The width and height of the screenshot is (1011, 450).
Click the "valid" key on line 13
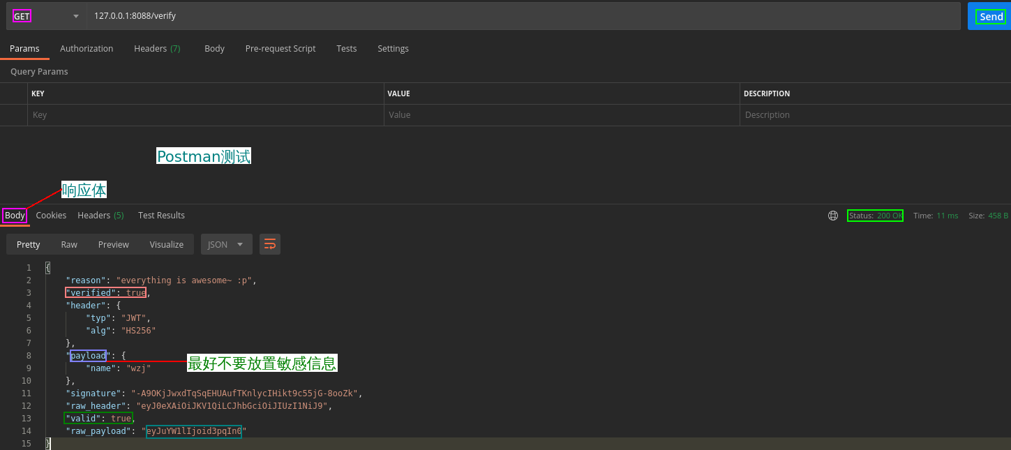84,419
